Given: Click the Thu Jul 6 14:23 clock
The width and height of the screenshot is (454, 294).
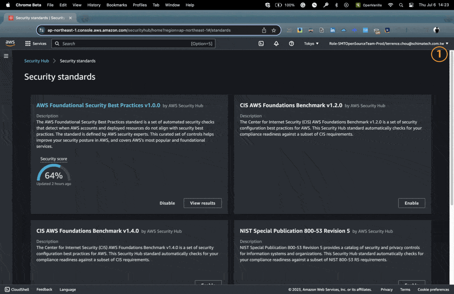Looking at the screenshot, I should [434, 5].
